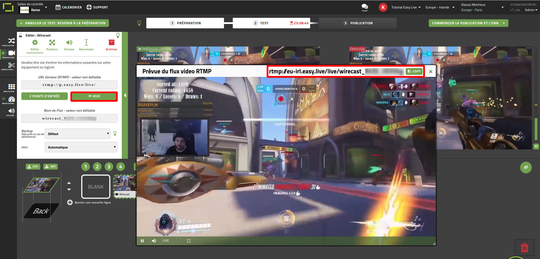Add a new line with plus icon
The image size is (540, 259).
[x=70, y=202]
